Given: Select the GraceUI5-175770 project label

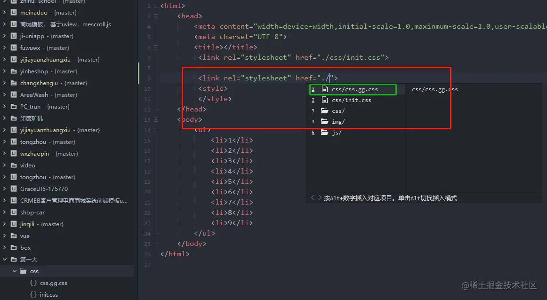Looking at the screenshot, I should [x=44, y=189].
